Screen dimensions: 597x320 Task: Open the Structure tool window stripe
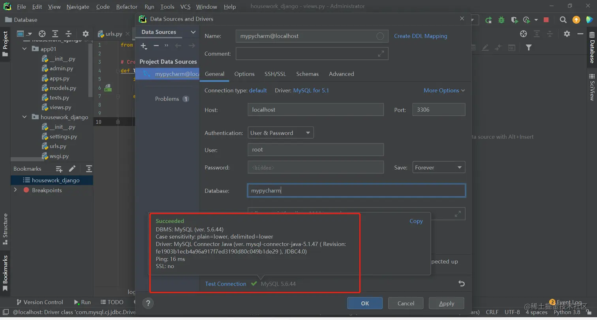pyautogui.click(x=5, y=228)
